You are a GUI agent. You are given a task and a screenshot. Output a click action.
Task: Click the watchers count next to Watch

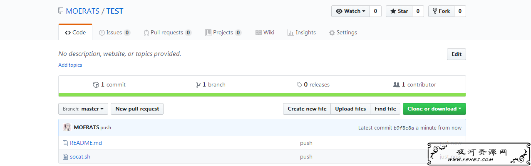point(375,11)
